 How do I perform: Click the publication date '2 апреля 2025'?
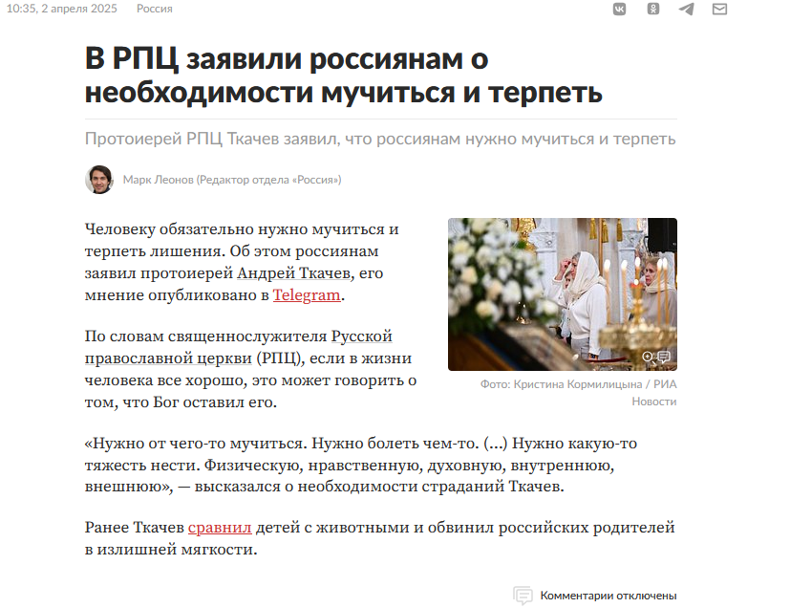(78, 9)
